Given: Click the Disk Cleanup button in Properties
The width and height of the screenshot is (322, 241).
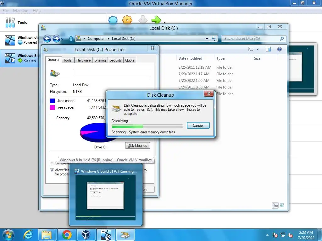Looking at the screenshot, I should coord(137,146).
